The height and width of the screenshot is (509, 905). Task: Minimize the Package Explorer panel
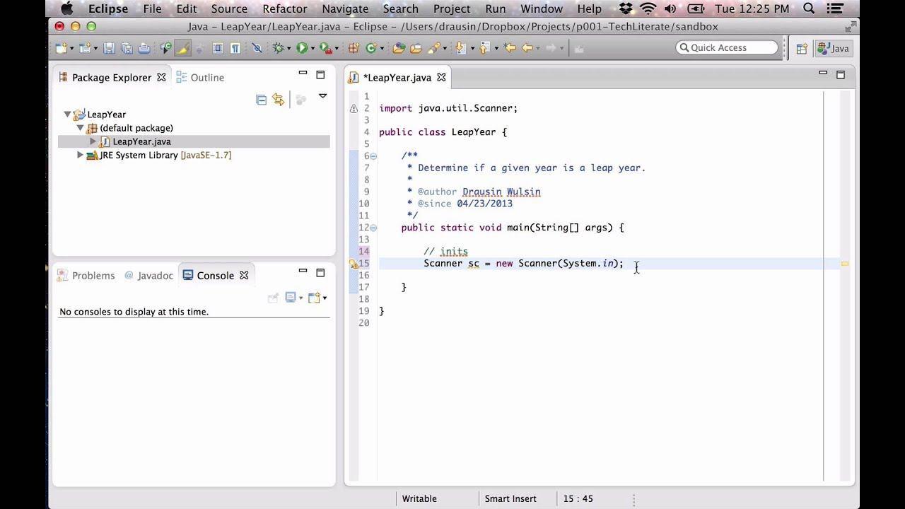coord(303,74)
